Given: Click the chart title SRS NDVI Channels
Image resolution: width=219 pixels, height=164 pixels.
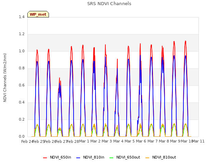Looking at the screenshot, I should [x=109, y=4].
